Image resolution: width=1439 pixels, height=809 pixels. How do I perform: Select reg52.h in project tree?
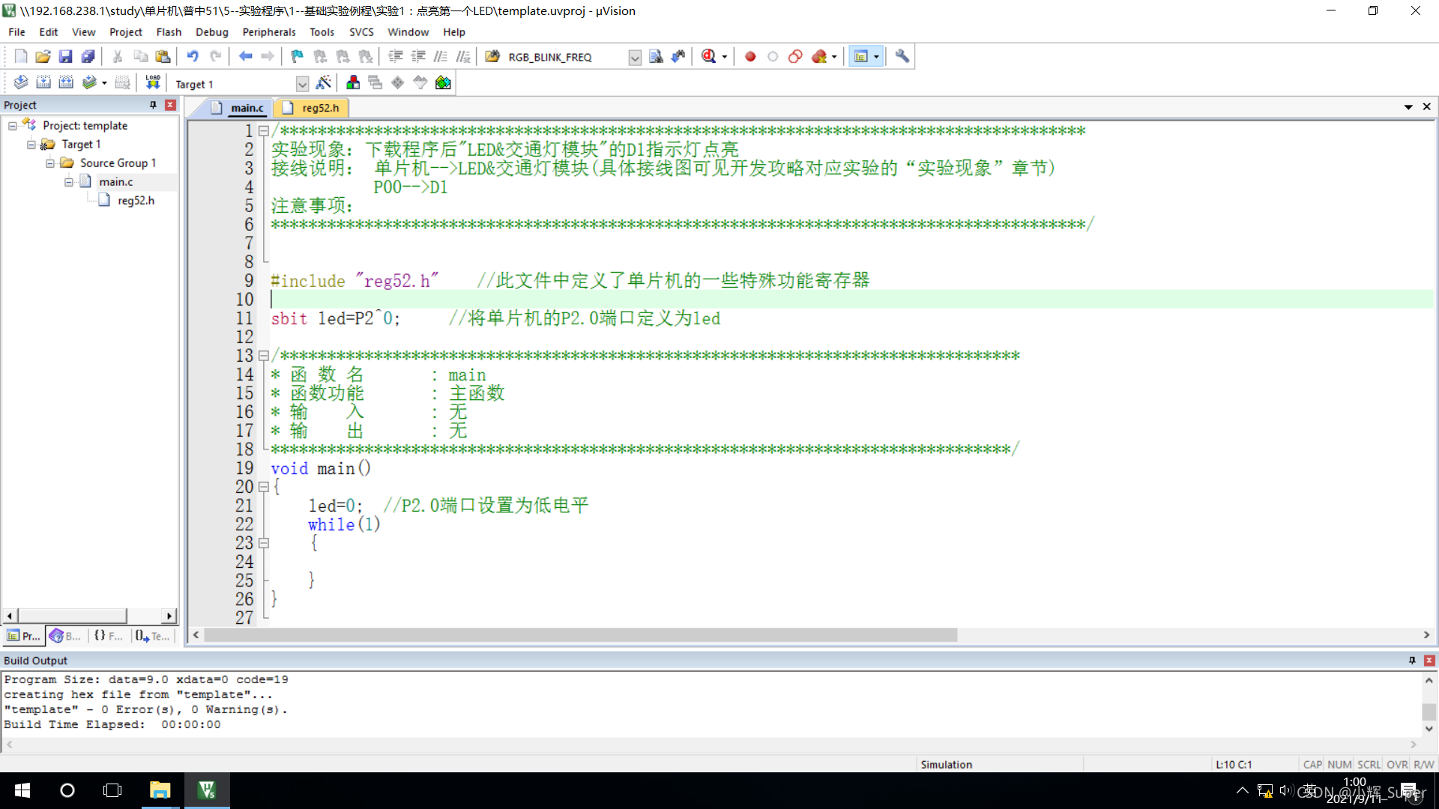(x=136, y=200)
